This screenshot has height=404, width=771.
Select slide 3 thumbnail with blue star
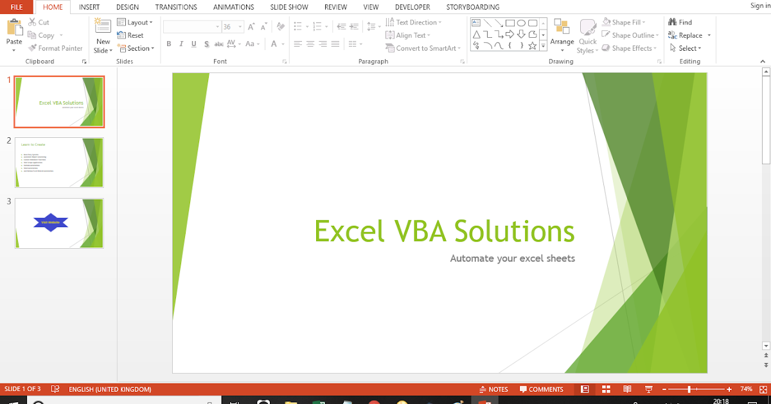click(x=58, y=223)
